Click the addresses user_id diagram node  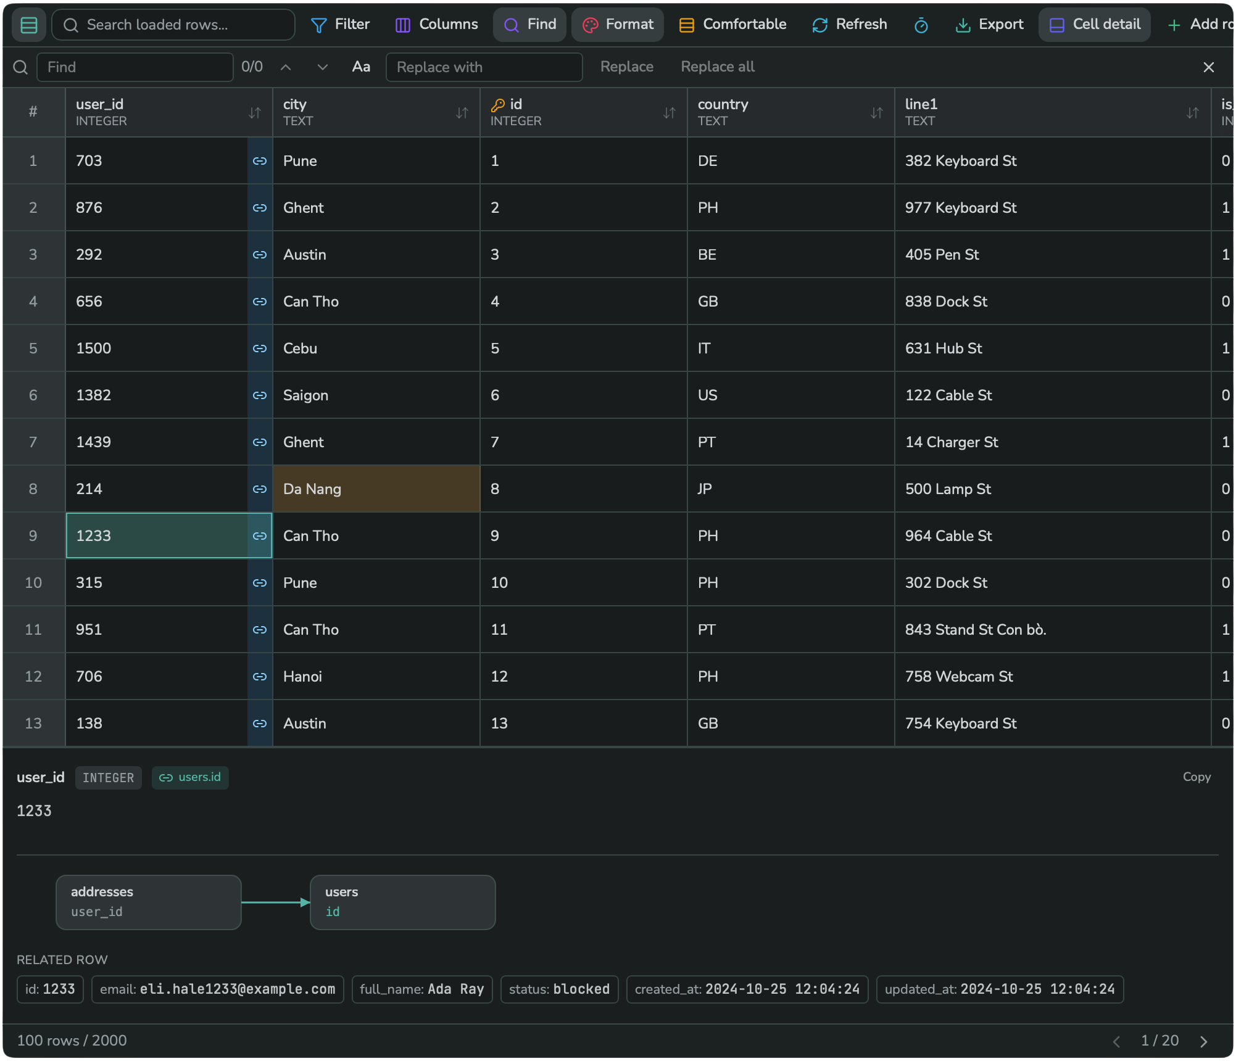pos(149,902)
